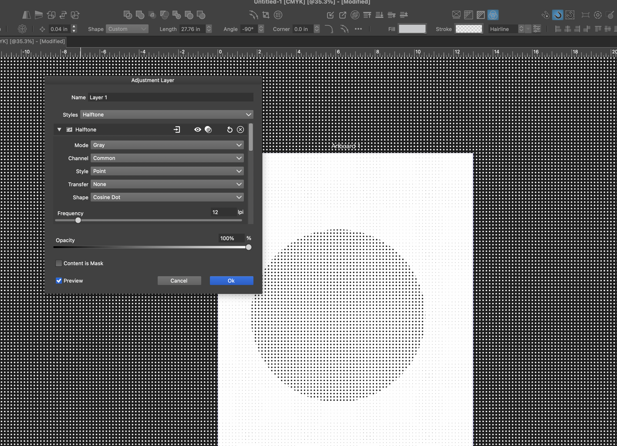Reset the Halftone effect settings
The width and height of the screenshot is (617, 446).
[229, 130]
